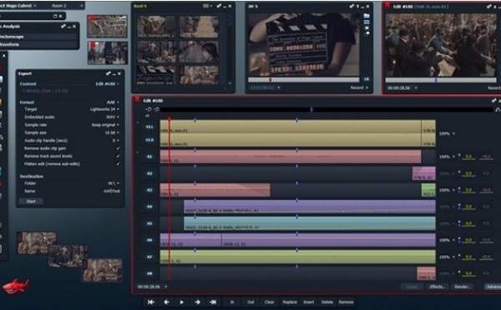Toggle the A2 audio track label
The image size is (501, 310).
pos(149,173)
